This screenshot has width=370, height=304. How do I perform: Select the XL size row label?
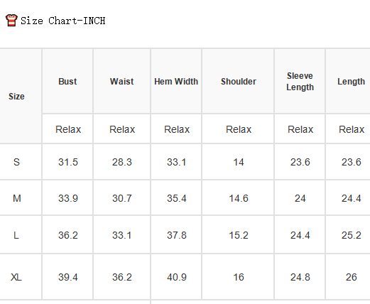point(16,277)
